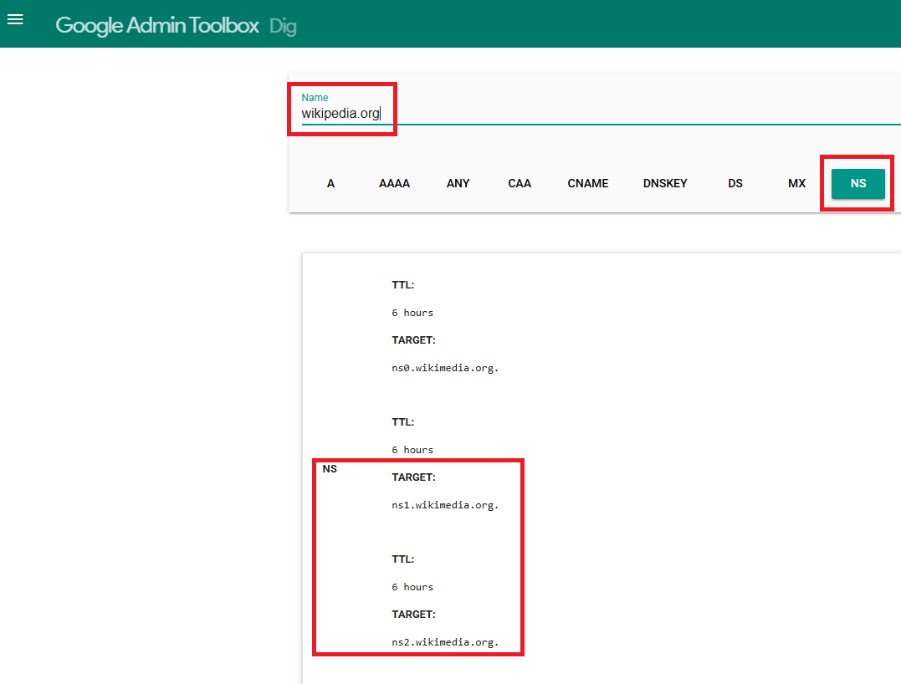Select the CAA record type
This screenshot has width=901, height=684.
coord(520,183)
